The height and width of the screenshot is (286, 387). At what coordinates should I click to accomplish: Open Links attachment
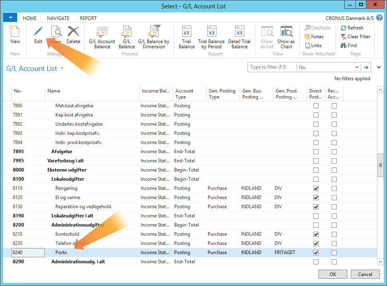[313, 45]
